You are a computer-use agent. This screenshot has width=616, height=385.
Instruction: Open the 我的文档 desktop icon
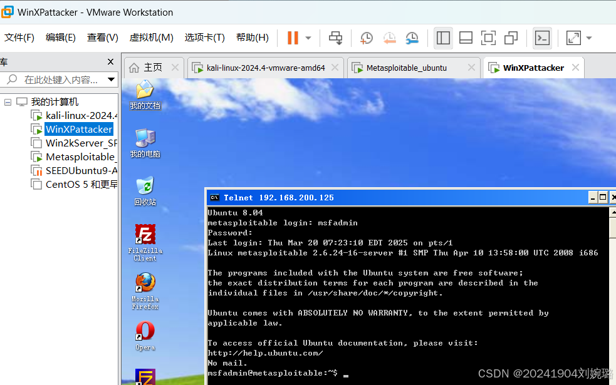coord(145,94)
